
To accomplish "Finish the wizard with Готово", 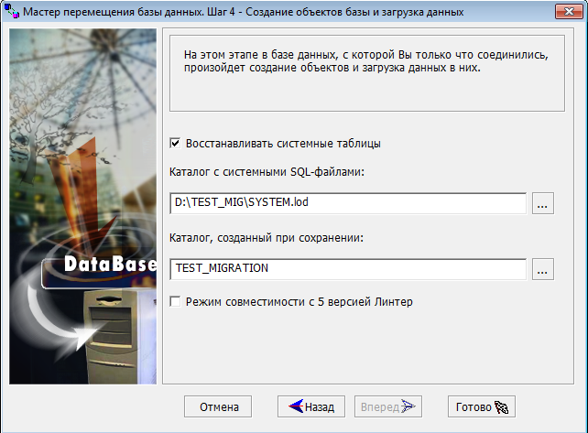I will [x=482, y=406].
